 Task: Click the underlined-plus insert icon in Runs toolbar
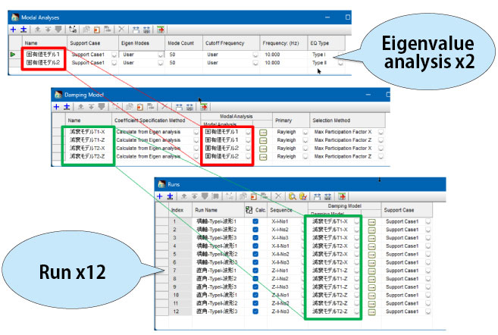click(x=170, y=196)
